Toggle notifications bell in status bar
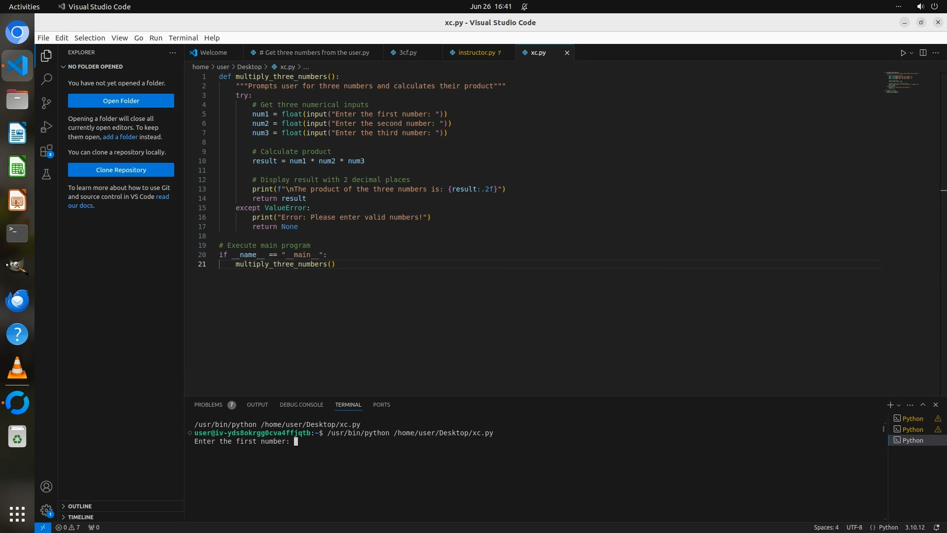Viewport: 947px width, 533px height. [x=936, y=528]
